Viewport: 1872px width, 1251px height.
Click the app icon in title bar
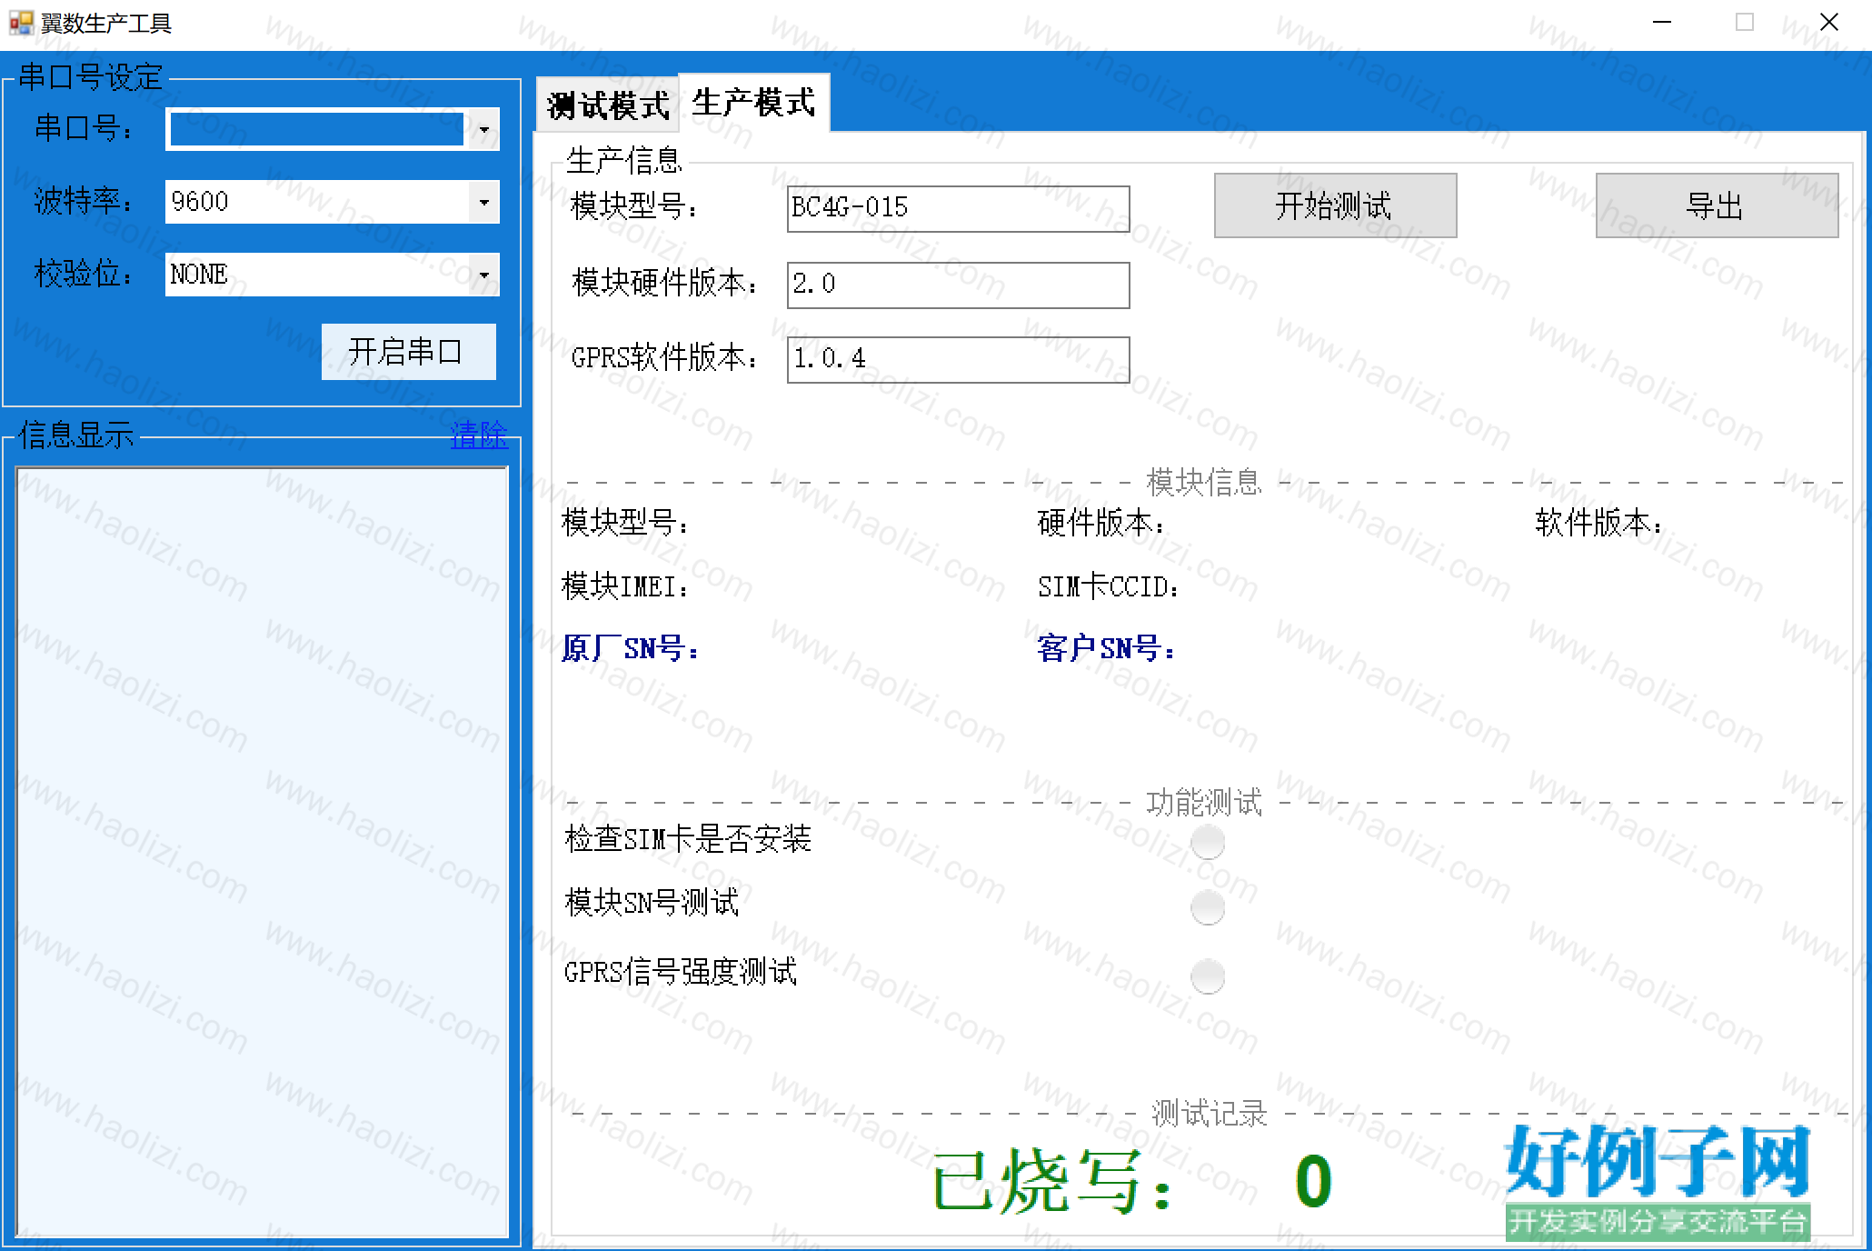click(21, 23)
